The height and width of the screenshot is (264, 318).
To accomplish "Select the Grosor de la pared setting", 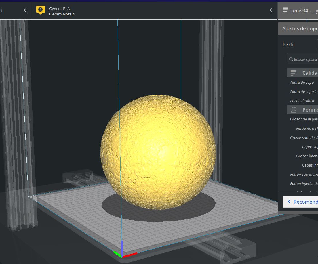I will 304,119.
